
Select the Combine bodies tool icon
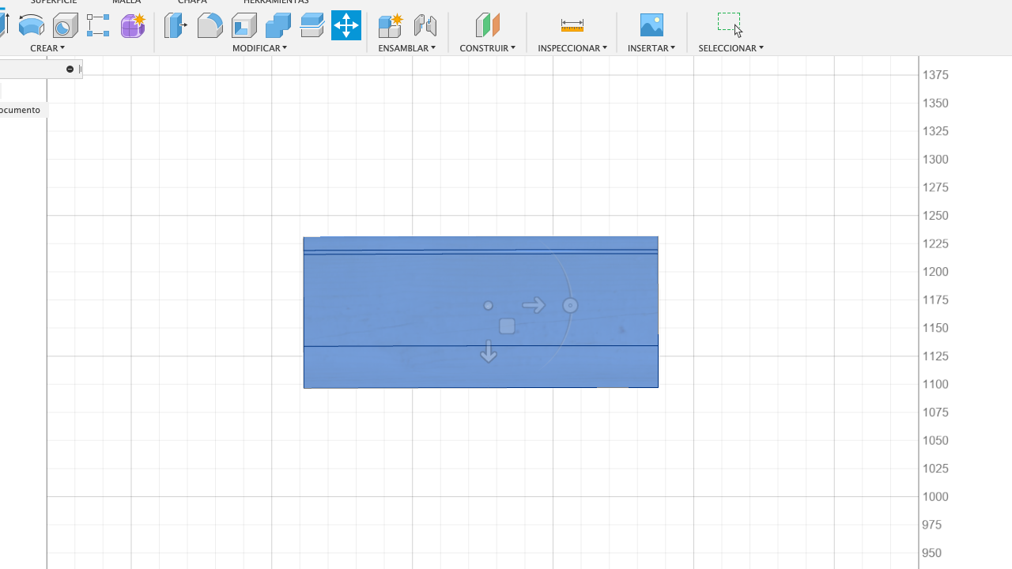pyautogui.click(x=278, y=25)
